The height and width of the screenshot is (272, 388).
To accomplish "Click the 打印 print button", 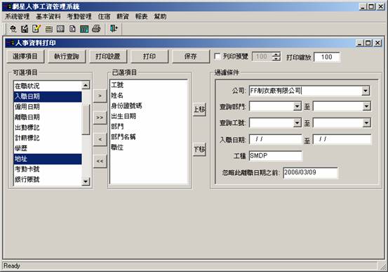I will (149, 56).
